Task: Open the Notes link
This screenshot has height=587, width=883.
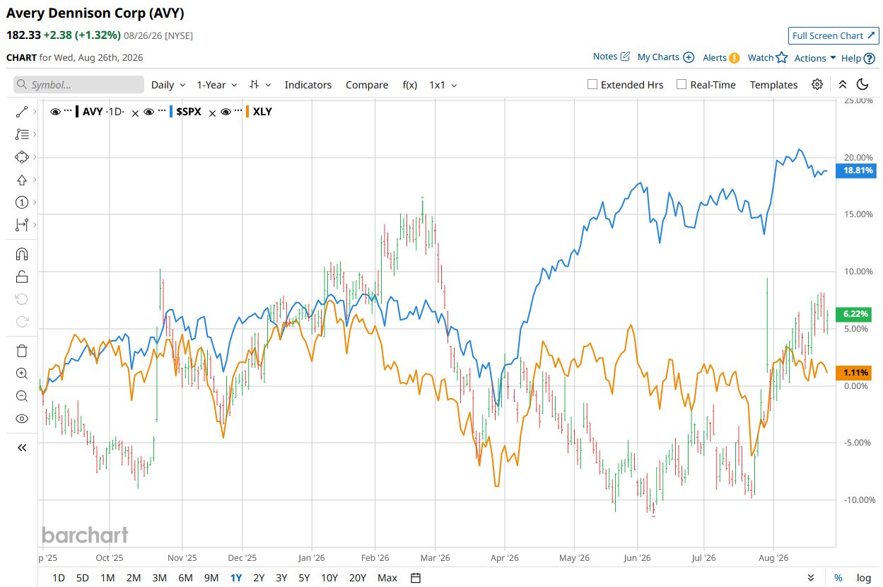Action: click(x=612, y=57)
